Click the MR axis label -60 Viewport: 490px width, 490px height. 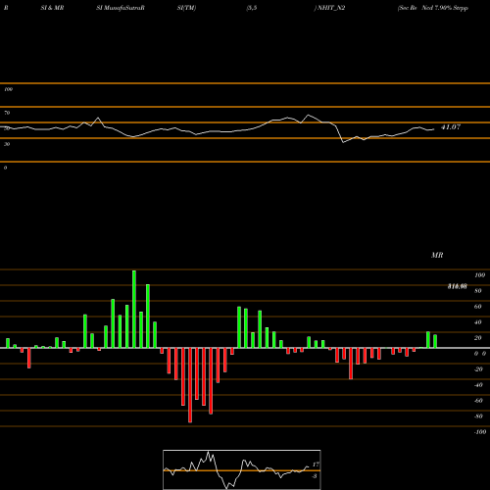478,401
